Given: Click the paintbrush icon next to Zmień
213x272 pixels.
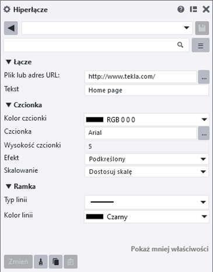Looking at the screenshot, I should coord(41,261).
